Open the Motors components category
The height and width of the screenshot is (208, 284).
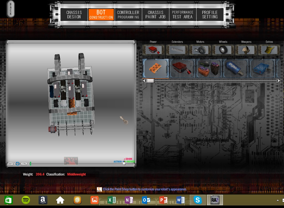[200, 50]
